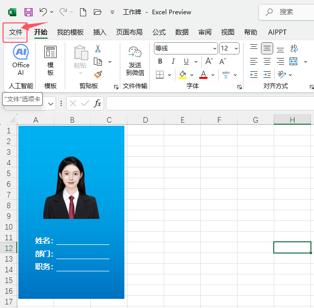
Task: Click the yellow fill color button
Action: 182,74
